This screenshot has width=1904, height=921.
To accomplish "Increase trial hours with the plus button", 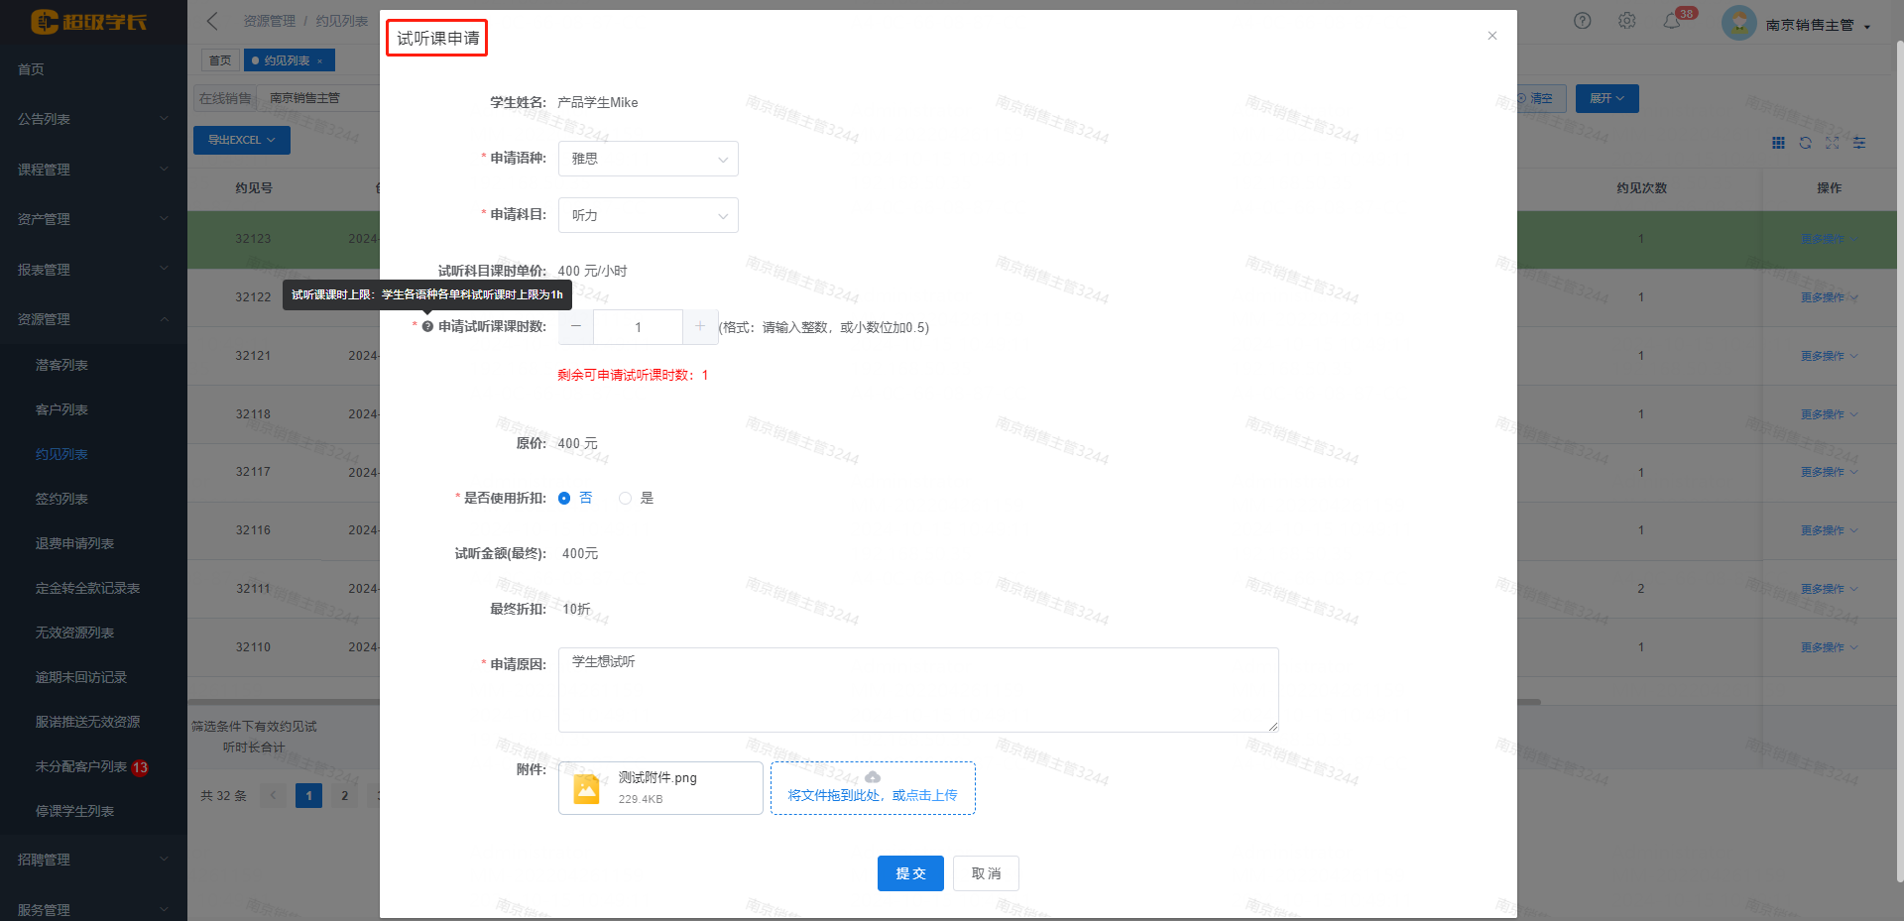I will pos(700,327).
